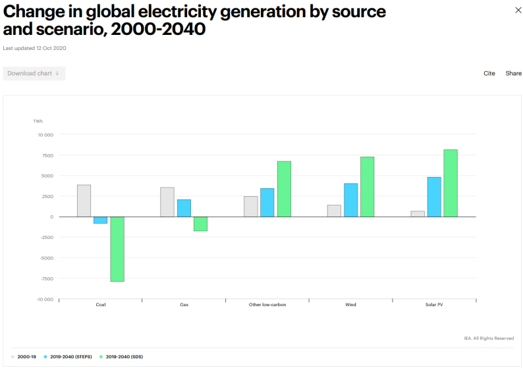Click the blue Solar PV STEPS bar
523x368 pixels.
tap(434, 197)
